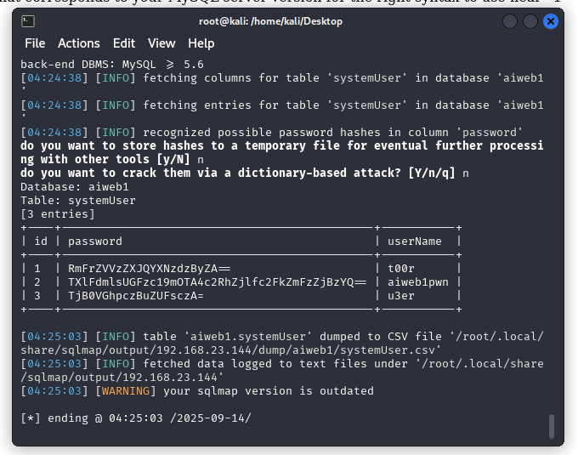Open the Actions menu
Screen dimensions: 578x455
coord(78,43)
